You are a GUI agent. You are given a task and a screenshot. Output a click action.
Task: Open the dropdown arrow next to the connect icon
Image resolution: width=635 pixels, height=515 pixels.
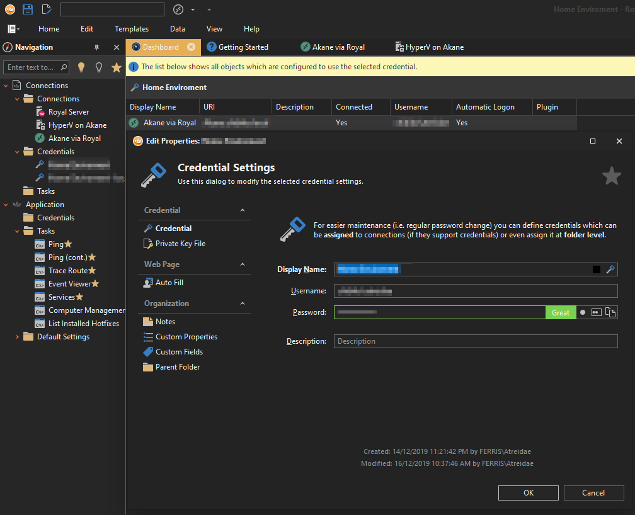tap(193, 9)
